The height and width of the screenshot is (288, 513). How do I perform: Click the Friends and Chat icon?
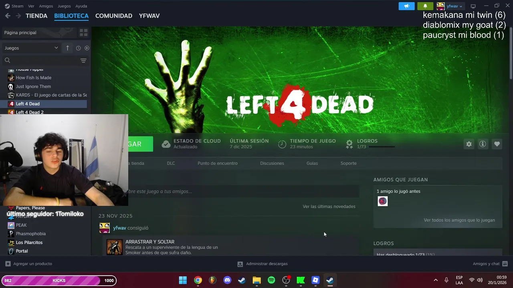(x=505, y=264)
